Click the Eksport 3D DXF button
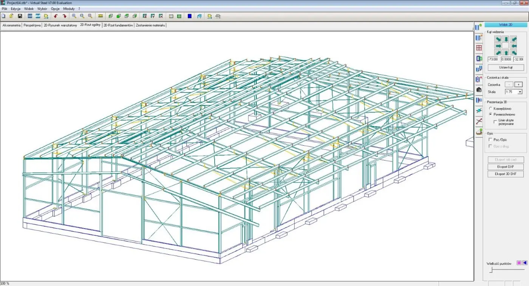The width and height of the screenshot is (529, 286). point(506,174)
